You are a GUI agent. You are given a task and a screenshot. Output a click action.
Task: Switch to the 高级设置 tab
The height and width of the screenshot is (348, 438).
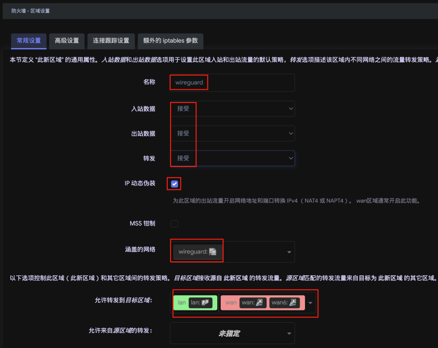point(67,41)
